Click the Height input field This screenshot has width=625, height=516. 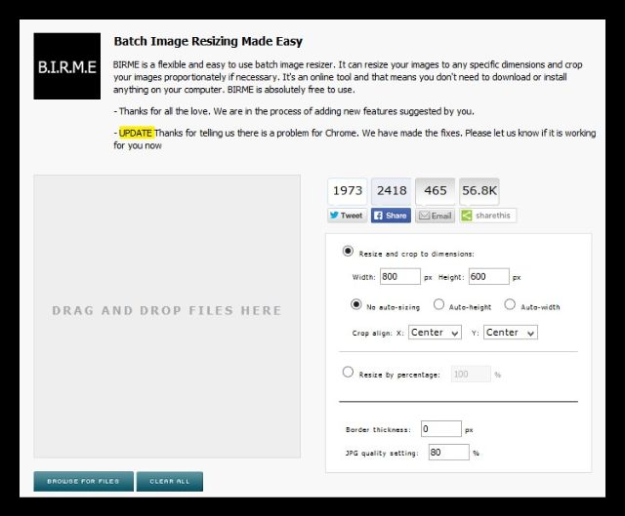[x=489, y=277]
